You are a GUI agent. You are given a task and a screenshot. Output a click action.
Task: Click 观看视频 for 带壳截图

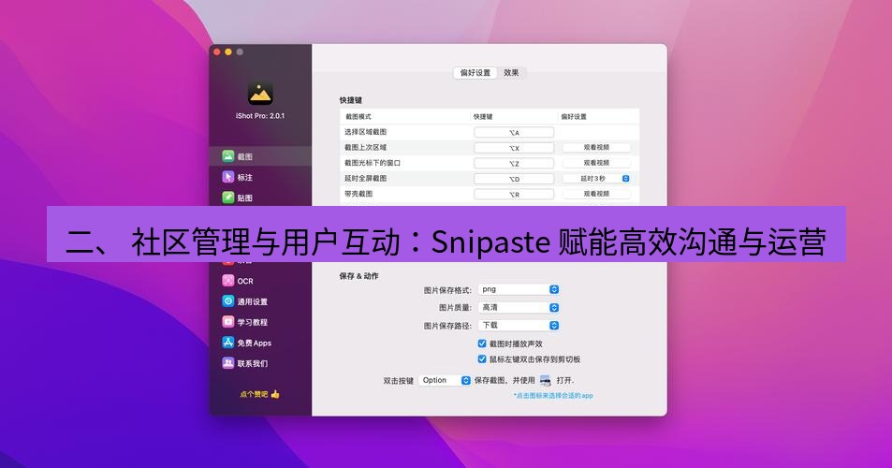pyautogui.click(x=596, y=194)
